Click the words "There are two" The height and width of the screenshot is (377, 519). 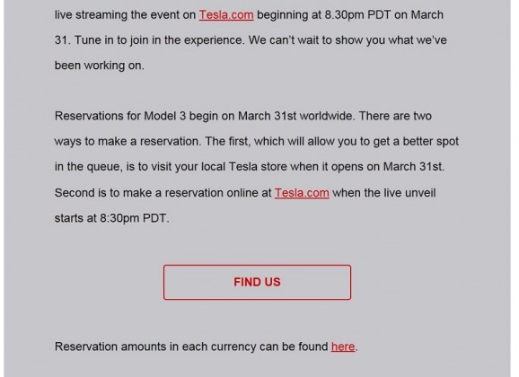click(395, 116)
